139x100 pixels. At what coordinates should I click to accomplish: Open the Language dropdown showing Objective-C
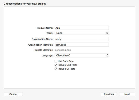[x=82, y=55]
